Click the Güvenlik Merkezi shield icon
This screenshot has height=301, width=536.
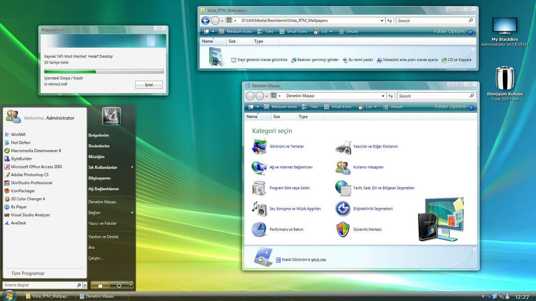pyautogui.click(x=343, y=229)
